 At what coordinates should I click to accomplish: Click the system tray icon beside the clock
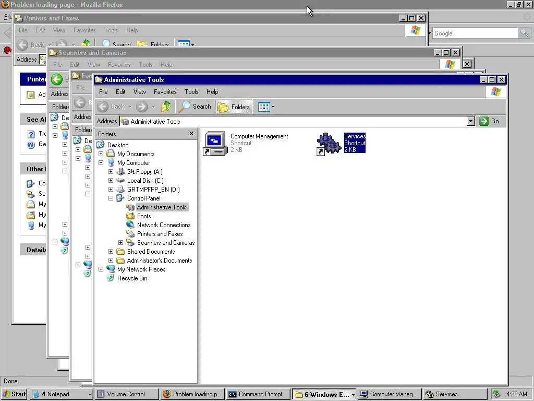[x=497, y=394]
